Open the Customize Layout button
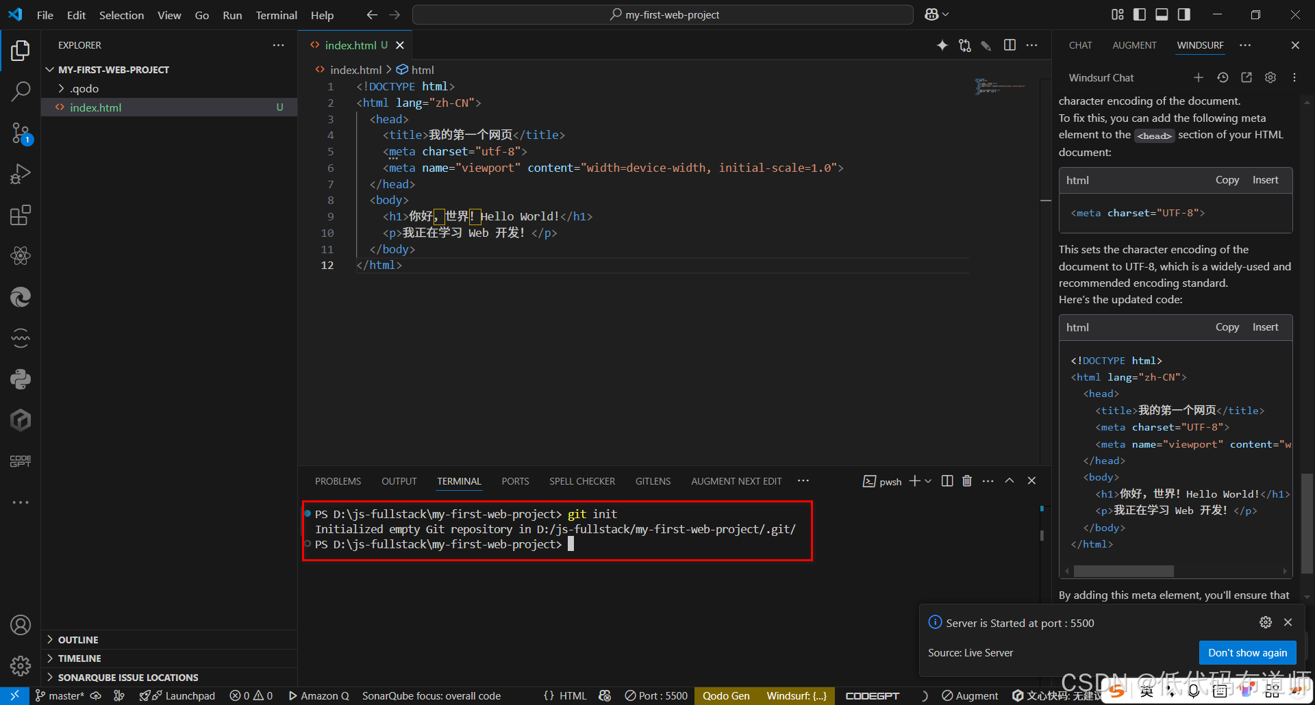1315x705 pixels. [1118, 14]
